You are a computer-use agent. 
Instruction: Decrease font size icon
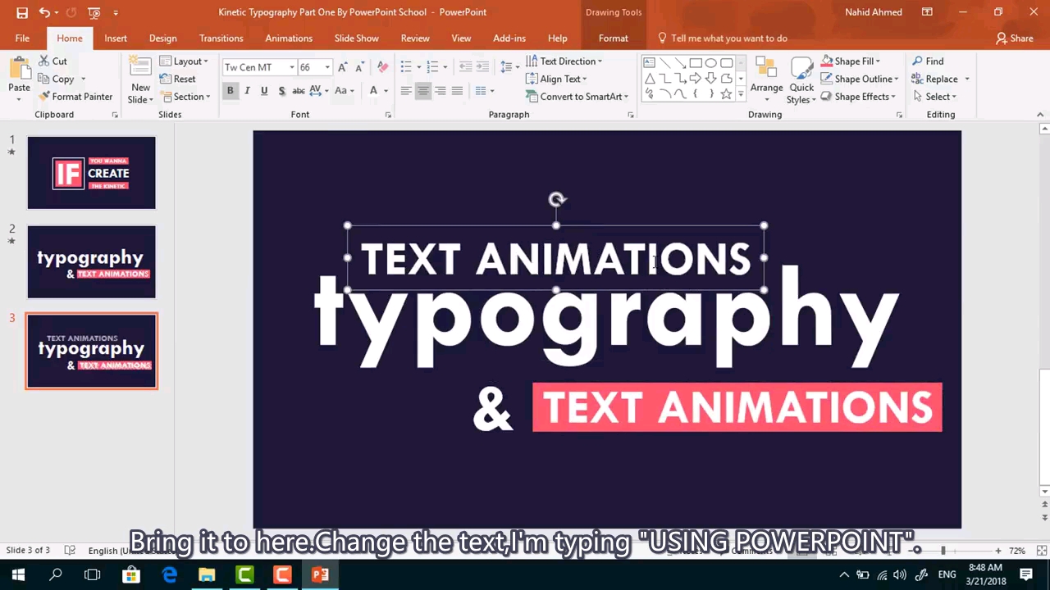tap(359, 67)
